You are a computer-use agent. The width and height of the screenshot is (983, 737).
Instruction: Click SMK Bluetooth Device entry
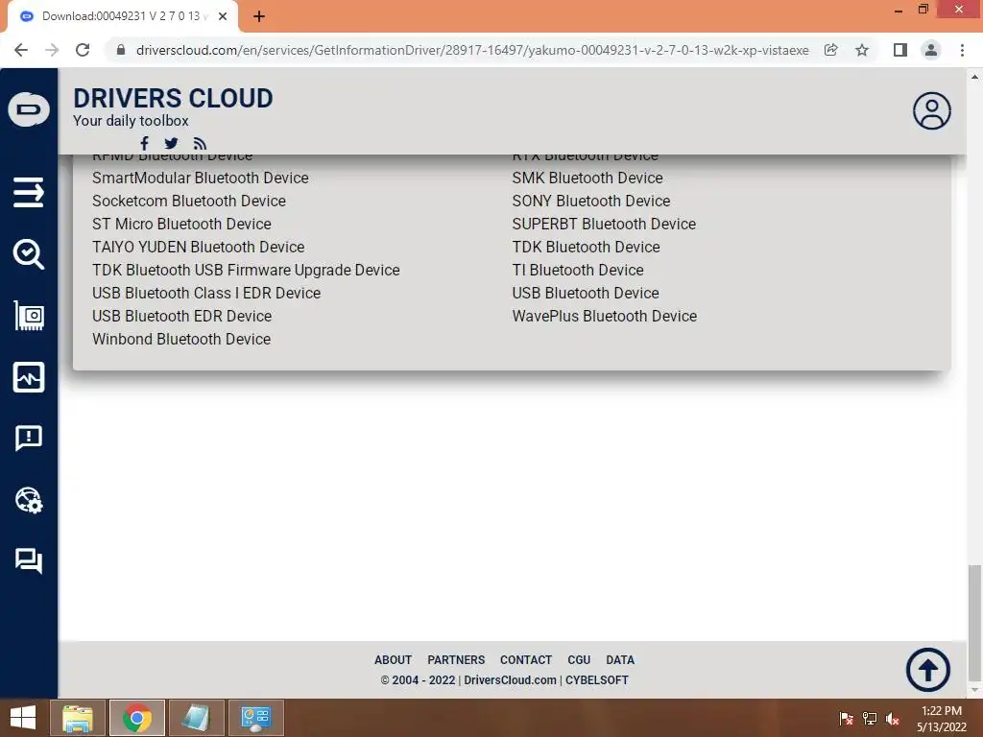[587, 178]
